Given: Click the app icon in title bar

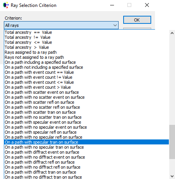Looking at the screenshot, I should [x=6, y=5].
